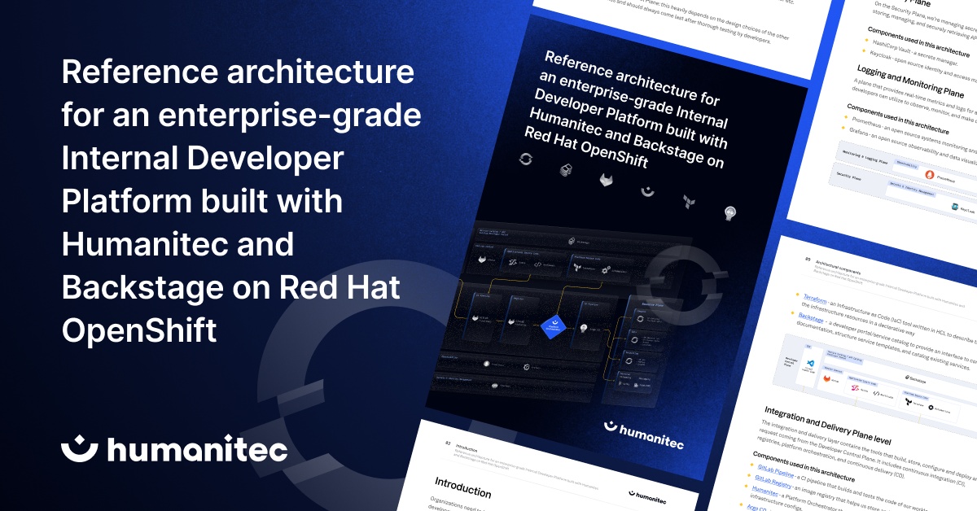Screen dimensions: 977x511
Task: Click the Humanitec smile logo at bottom left
Action: click(x=77, y=448)
